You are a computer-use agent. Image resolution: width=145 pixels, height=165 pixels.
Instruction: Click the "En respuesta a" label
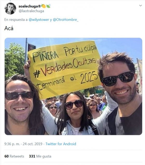coord(16,20)
